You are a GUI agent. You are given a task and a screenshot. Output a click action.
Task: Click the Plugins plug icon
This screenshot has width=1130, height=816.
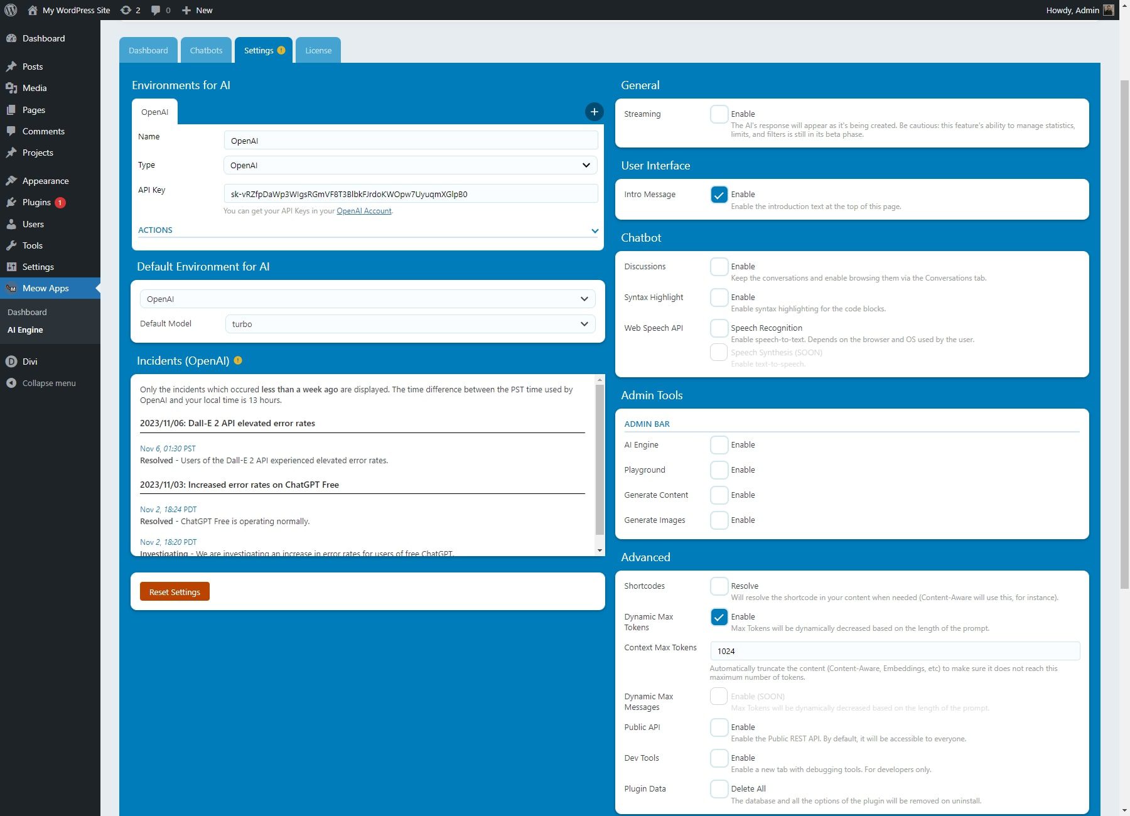[x=11, y=202]
